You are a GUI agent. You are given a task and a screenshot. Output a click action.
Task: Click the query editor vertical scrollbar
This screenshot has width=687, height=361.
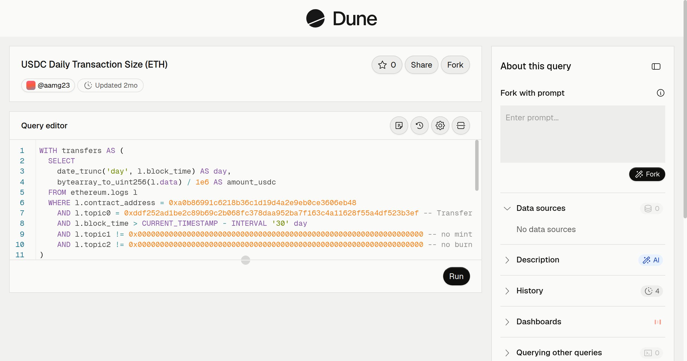[477, 165]
